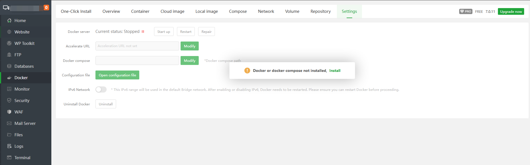The height and width of the screenshot is (165, 530).
Task: Open the Compose tab
Action: tap(238, 11)
